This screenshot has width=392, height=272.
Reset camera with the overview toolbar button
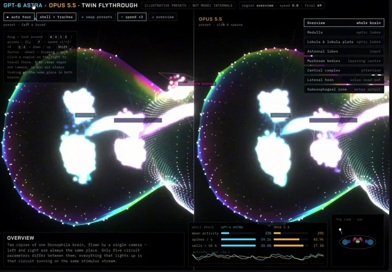coord(162,17)
